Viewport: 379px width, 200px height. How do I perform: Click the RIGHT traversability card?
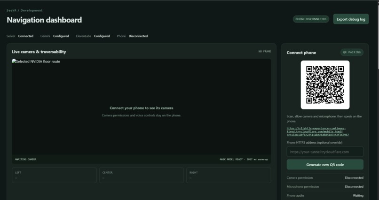229,175
